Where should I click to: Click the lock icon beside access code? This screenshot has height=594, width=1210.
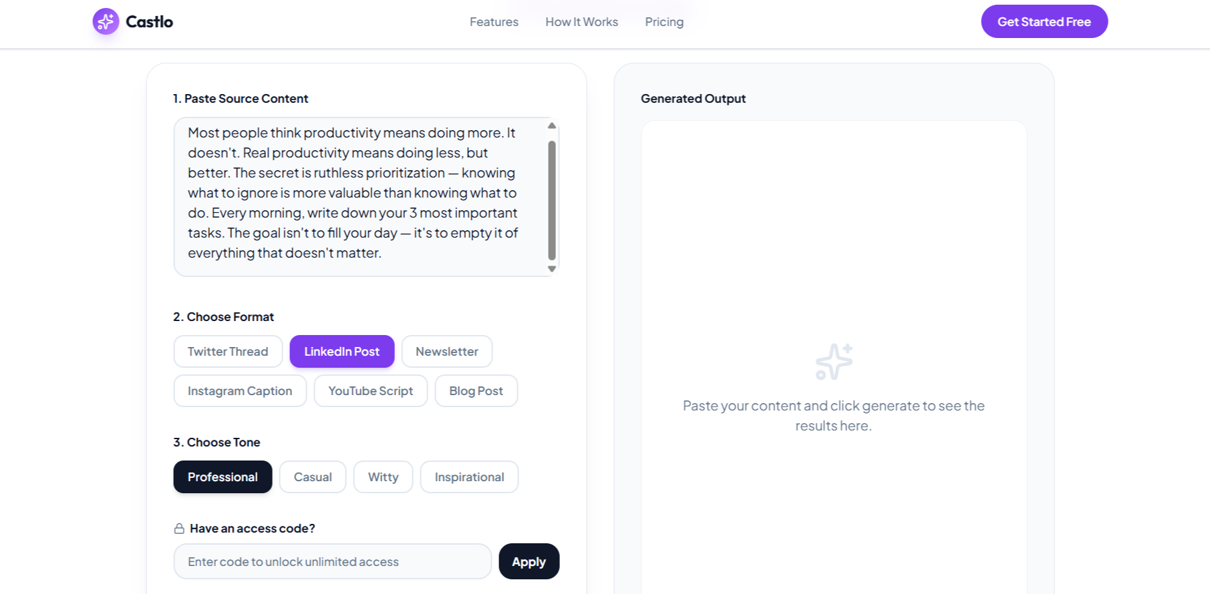(179, 529)
